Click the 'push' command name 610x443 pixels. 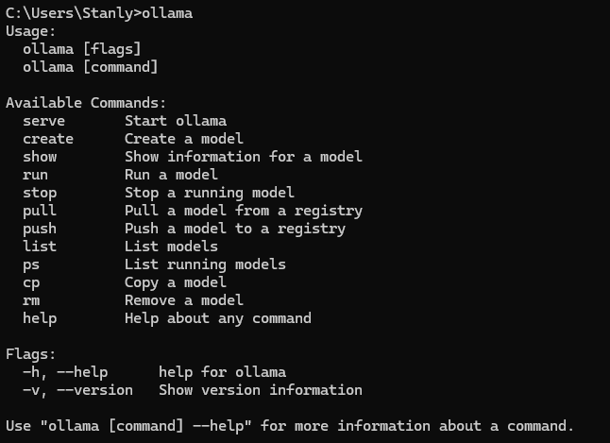click(40, 229)
